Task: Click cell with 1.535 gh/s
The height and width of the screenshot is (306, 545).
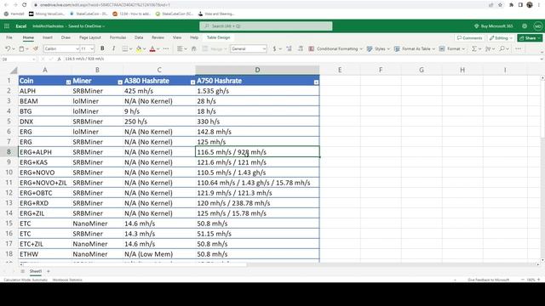Action: pos(257,91)
